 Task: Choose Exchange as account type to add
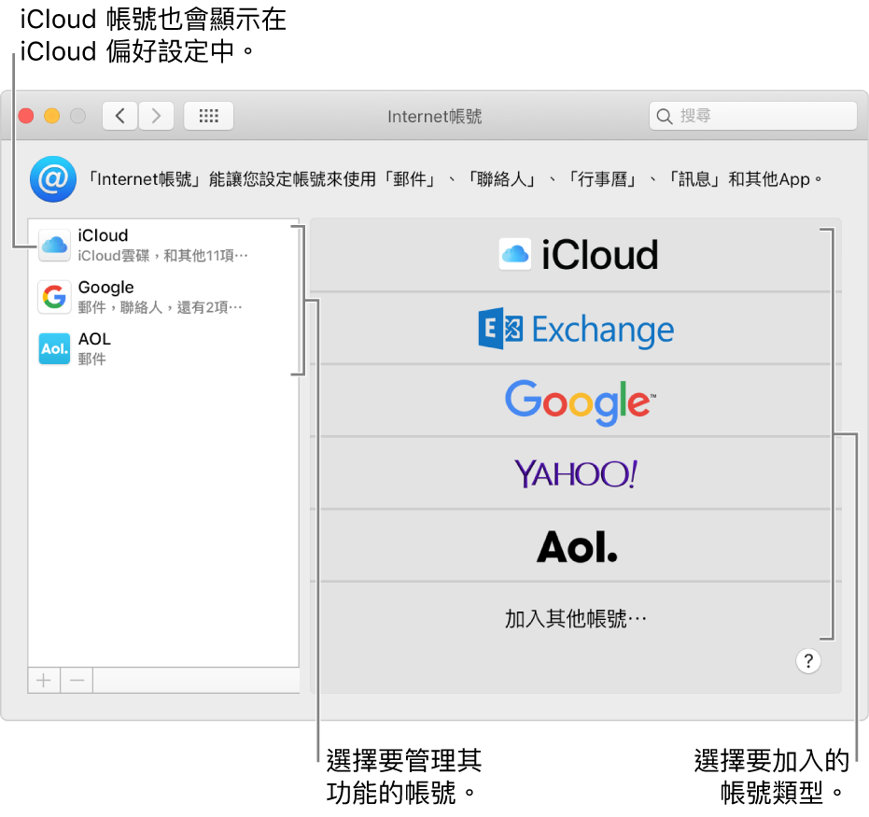(576, 329)
